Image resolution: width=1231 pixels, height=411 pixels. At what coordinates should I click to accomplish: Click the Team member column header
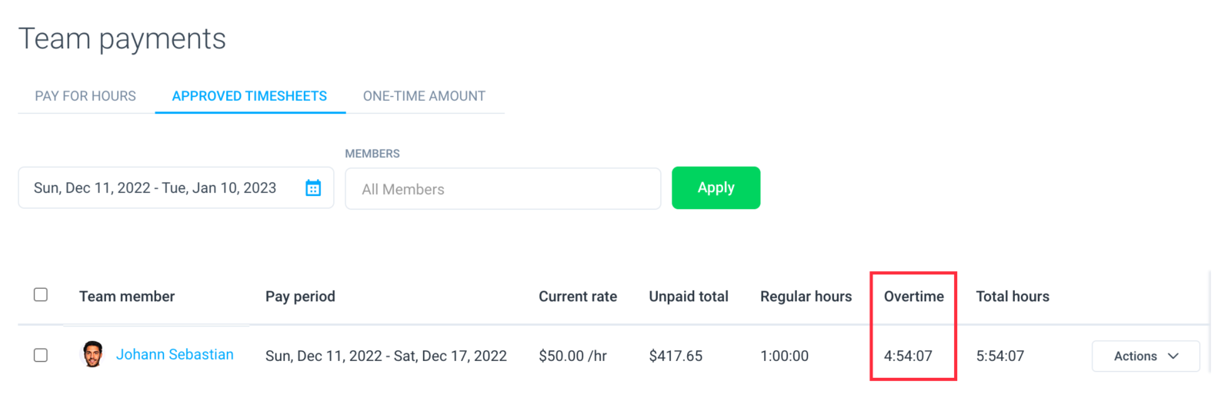point(127,297)
